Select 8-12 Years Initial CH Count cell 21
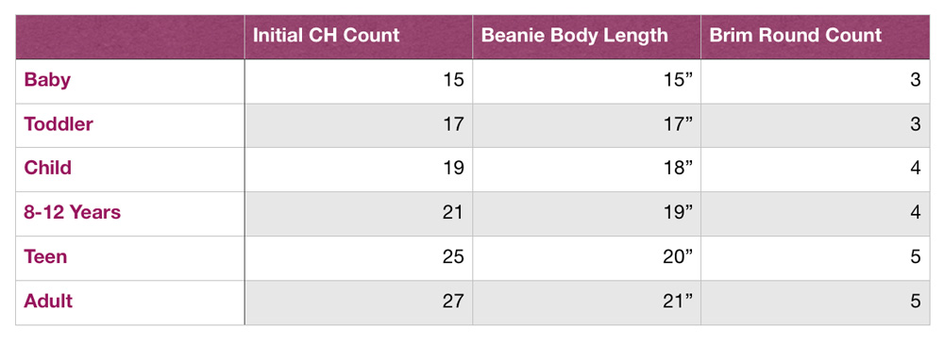944x343 pixels. 358,214
